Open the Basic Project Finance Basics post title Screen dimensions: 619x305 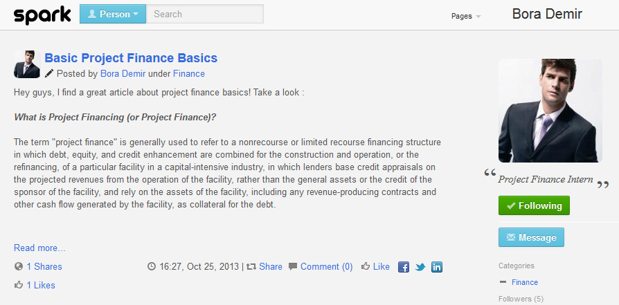click(x=131, y=58)
